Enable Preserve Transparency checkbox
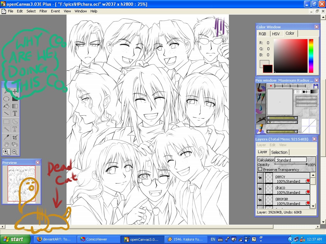Image resolution: width=326 pixels, height=244 pixels. pyautogui.click(x=260, y=169)
